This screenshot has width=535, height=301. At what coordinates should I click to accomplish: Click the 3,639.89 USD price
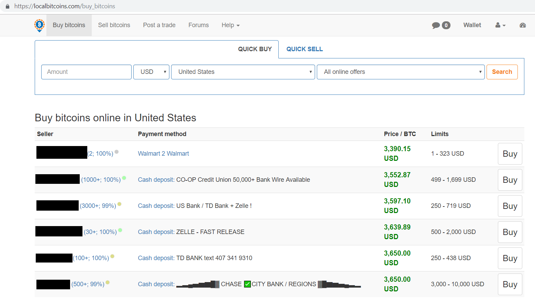pos(397,232)
